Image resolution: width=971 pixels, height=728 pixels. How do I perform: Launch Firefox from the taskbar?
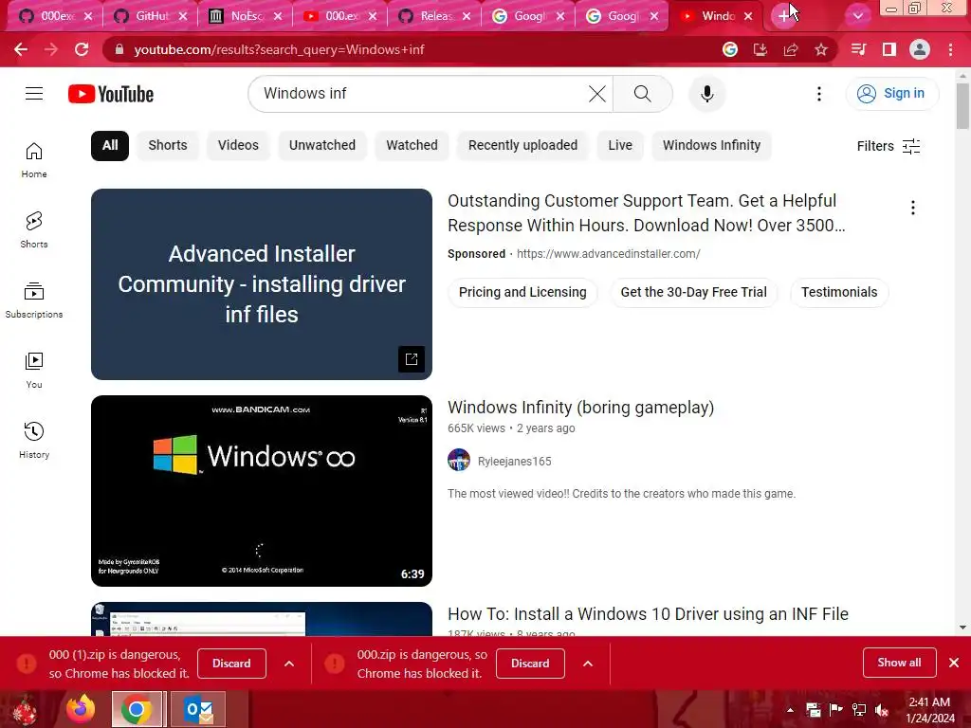tap(82, 709)
